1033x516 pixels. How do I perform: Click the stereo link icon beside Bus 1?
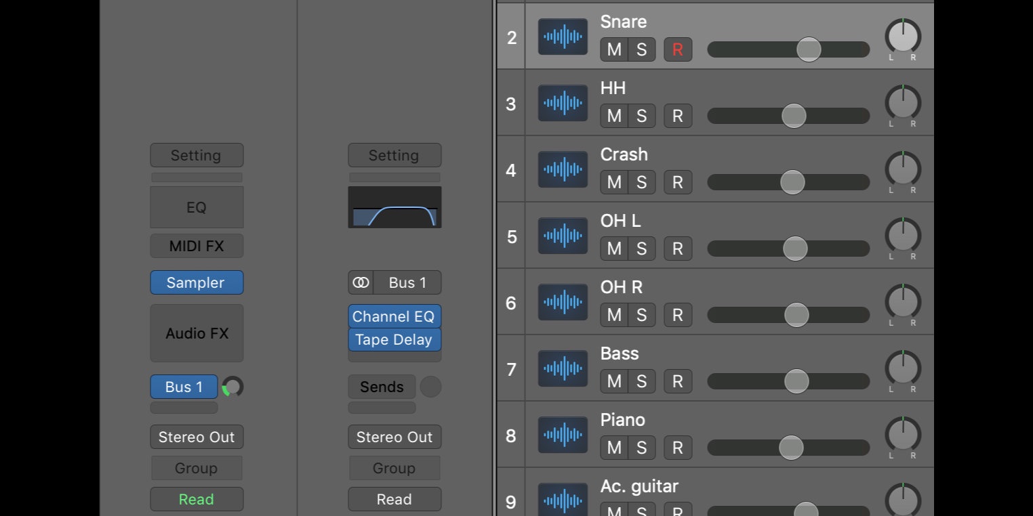361,282
